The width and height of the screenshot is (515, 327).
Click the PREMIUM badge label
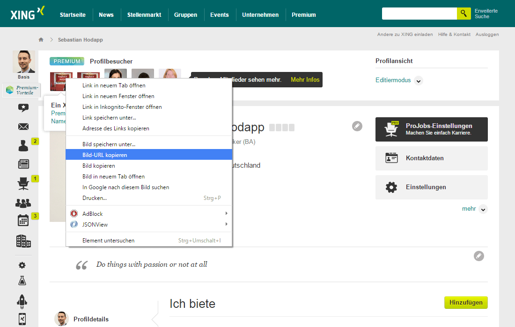pos(66,61)
